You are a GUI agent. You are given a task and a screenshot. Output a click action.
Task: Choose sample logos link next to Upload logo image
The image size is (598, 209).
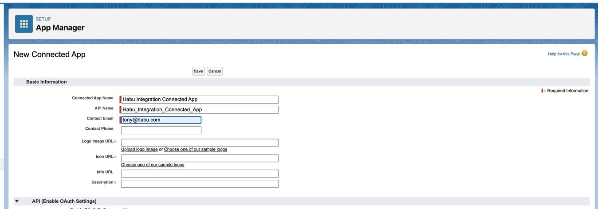(x=195, y=150)
